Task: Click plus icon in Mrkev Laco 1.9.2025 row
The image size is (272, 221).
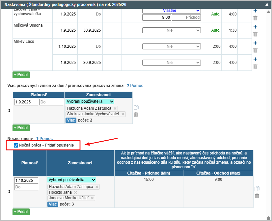Action: pyautogui.click(x=255, y=59)
